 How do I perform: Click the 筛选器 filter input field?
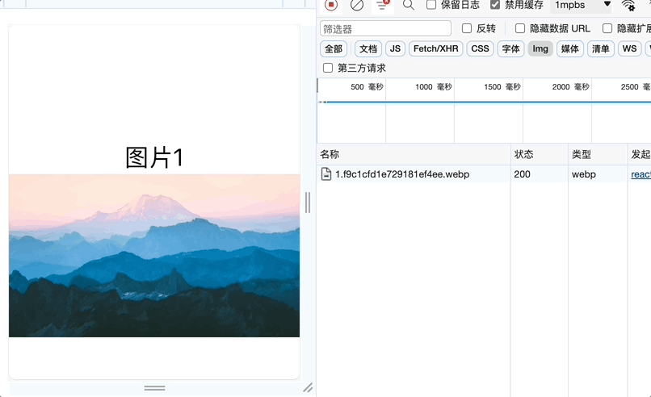coord(385,28)
